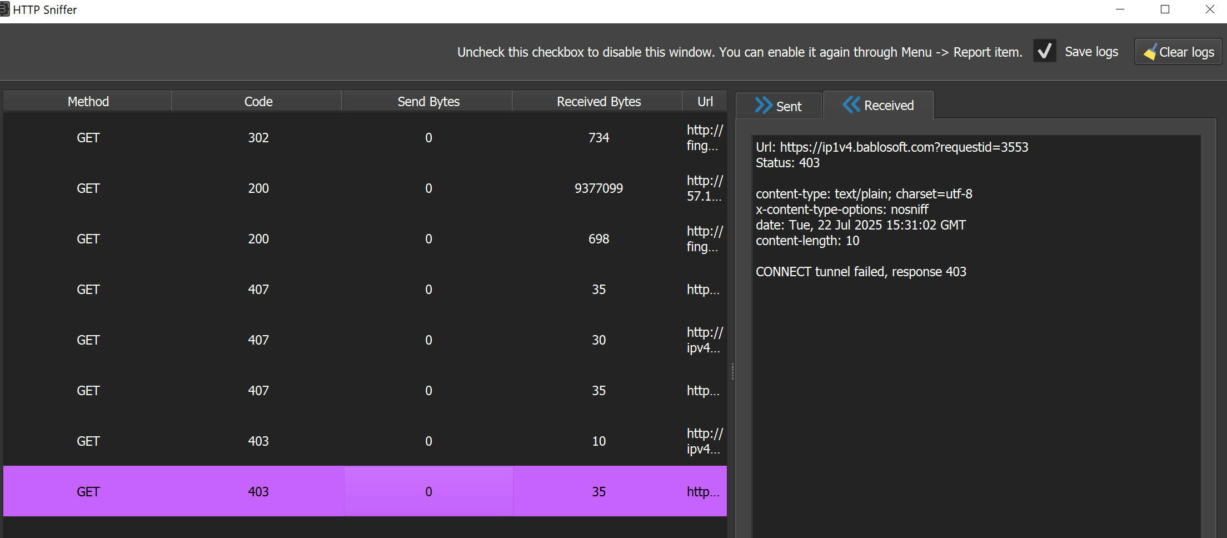Click the HTTP Sniffer app icon in title bar
This screenshot has width=1227, height=538.
pos(4,9)
